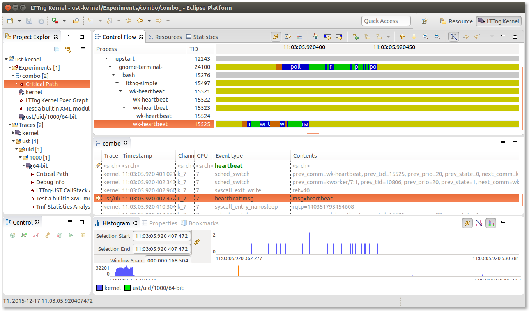Switch to the Statistics tab
This screenshot has width=529, height=311.
pyautogui.click(x=202, y=37)
